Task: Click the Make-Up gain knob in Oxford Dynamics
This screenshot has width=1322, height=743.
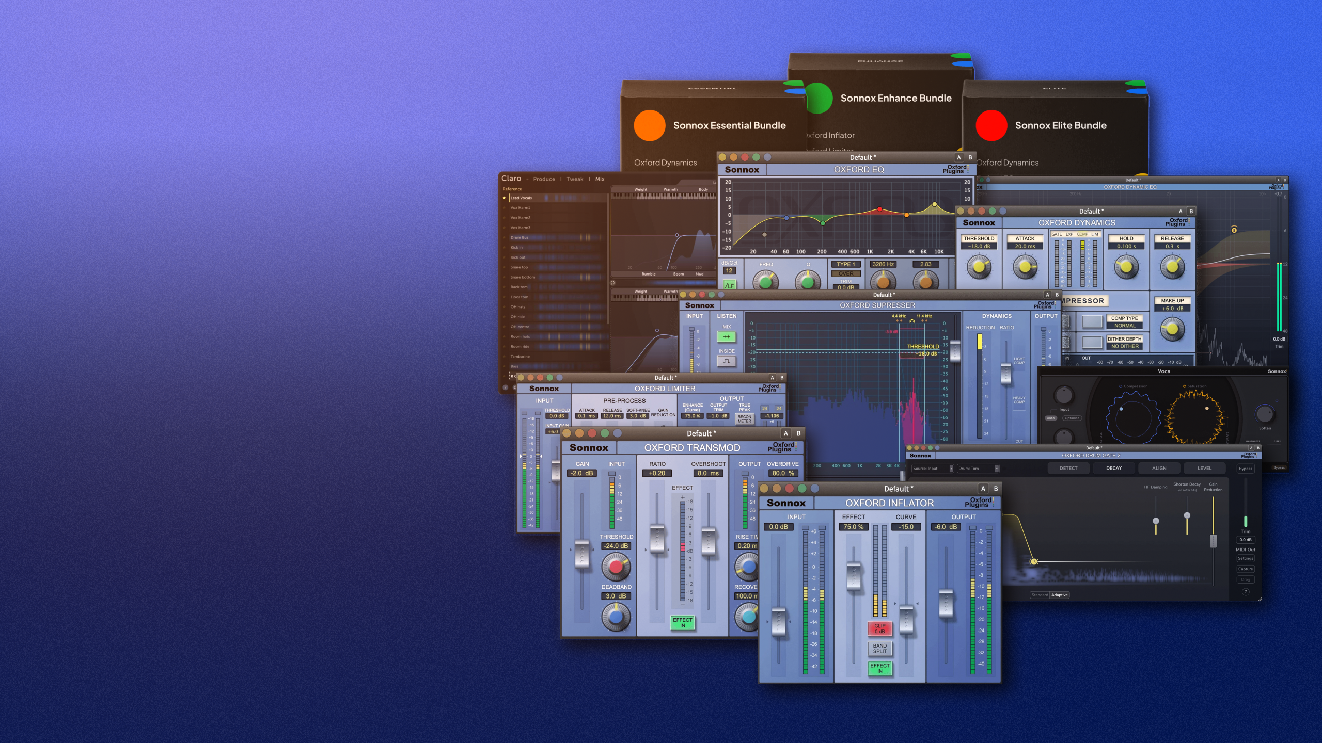Action: pyautogui.click(x=1172, y=329)
